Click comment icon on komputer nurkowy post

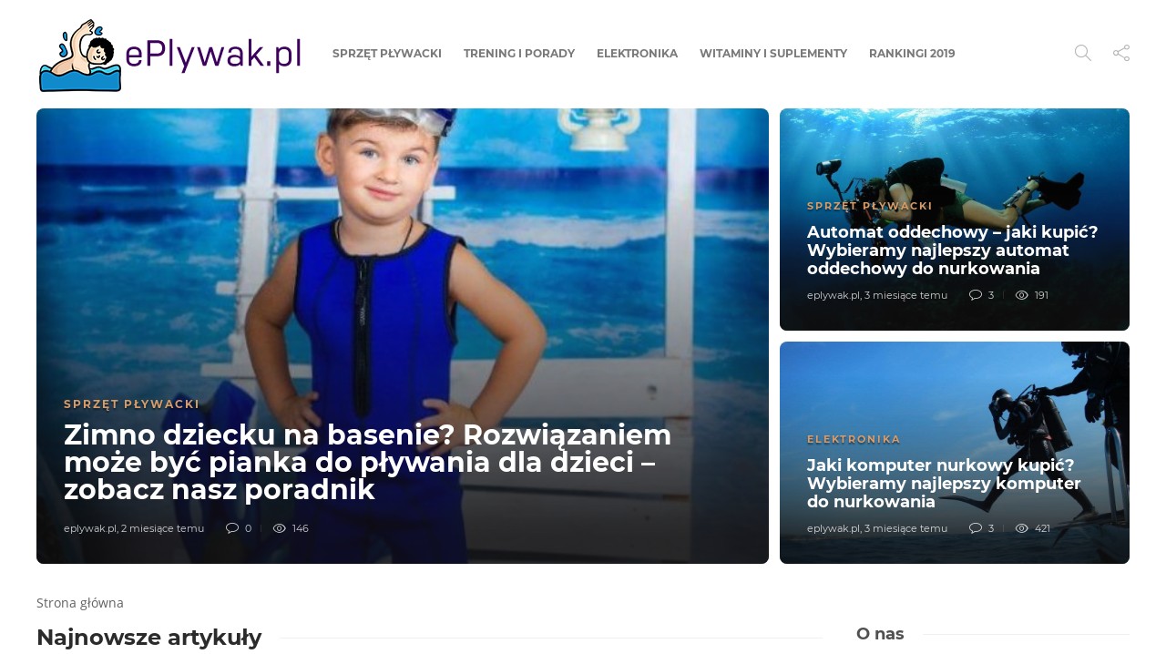pyautogui.click(x=976, y=528)
